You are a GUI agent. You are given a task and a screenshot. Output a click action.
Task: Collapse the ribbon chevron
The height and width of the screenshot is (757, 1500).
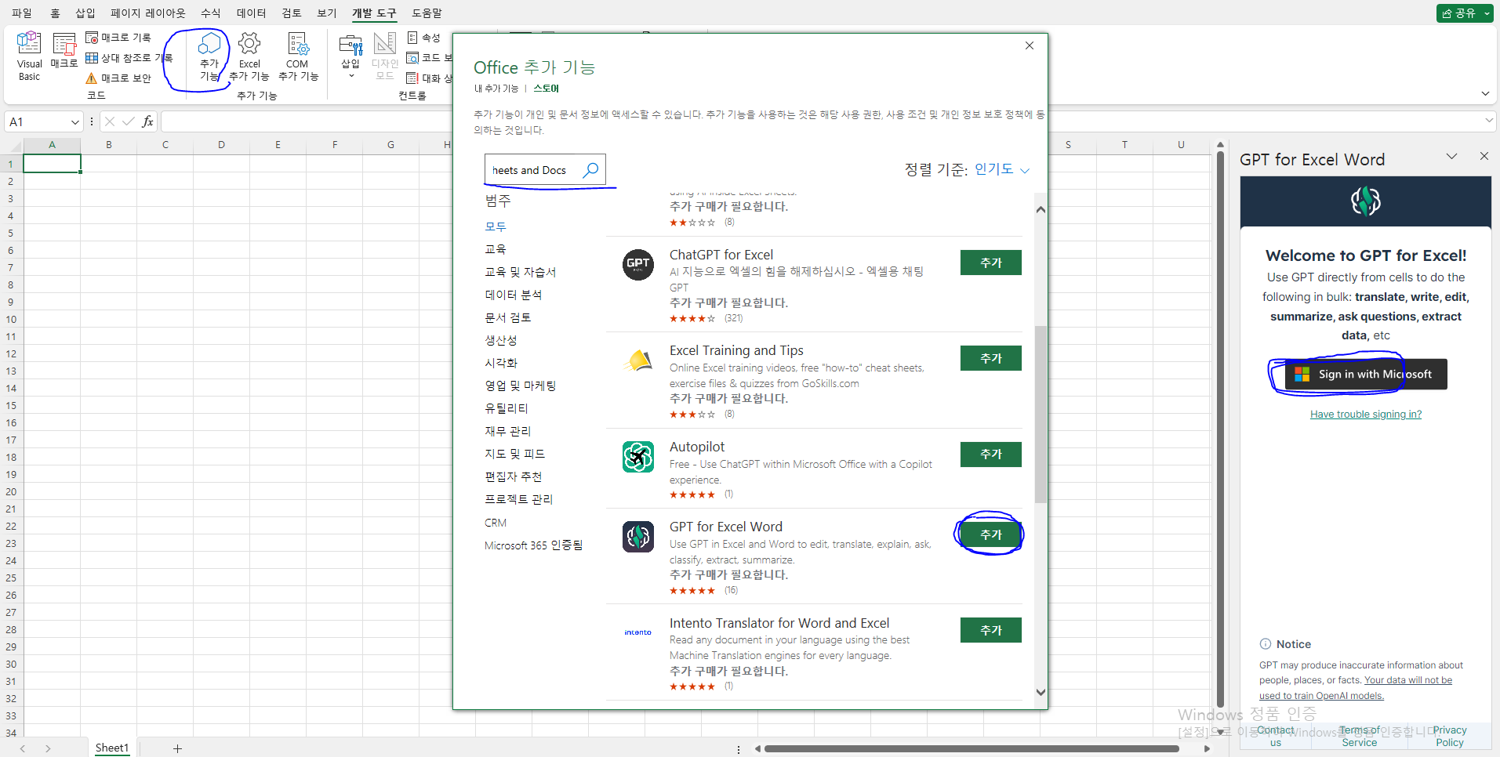tap(1485, 93)
